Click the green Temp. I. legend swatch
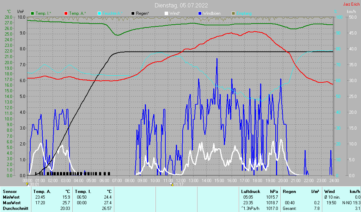Image resolution: width=361 pixels, height=212 pixels. pos(32,14)
